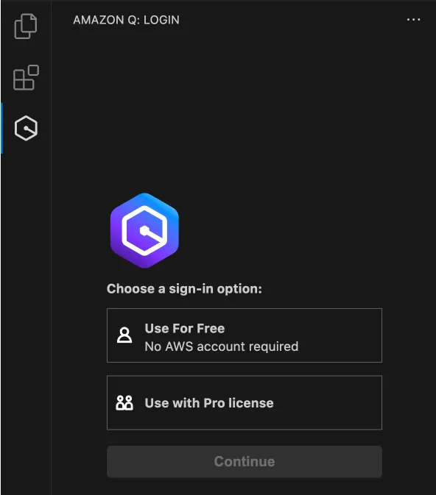Choose the Use with Pro license option
Screen dimensions: 436x495
tap(245, 403)
